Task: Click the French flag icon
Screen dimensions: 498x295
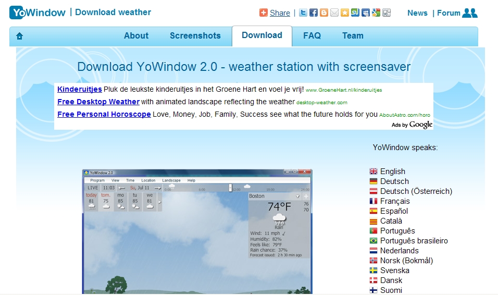Action: 373,201
